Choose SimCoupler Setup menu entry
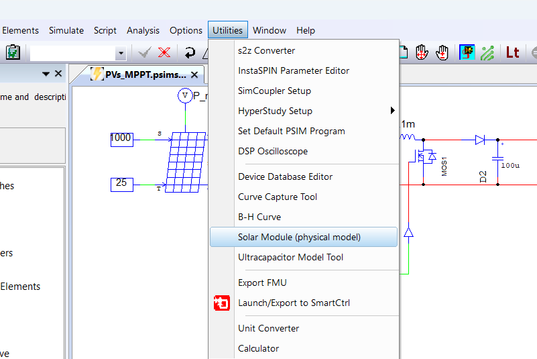Image resolution: width=537 pixels, height=359 pixels. pos(304,91)
